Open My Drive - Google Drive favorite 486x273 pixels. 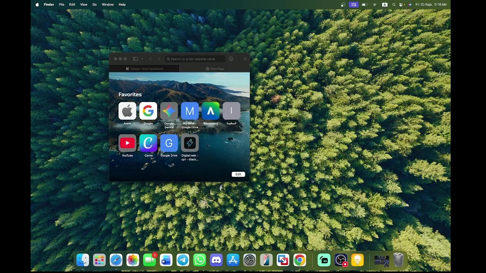tap(190, 111)
